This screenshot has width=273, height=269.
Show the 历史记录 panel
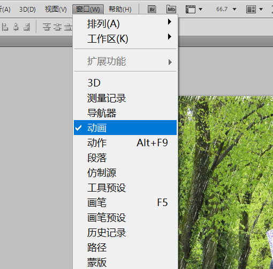125,233
